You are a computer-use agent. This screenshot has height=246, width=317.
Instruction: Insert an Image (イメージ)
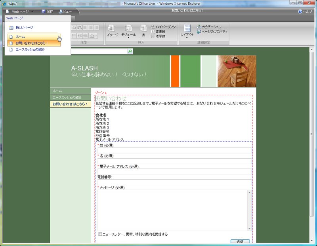113,31
